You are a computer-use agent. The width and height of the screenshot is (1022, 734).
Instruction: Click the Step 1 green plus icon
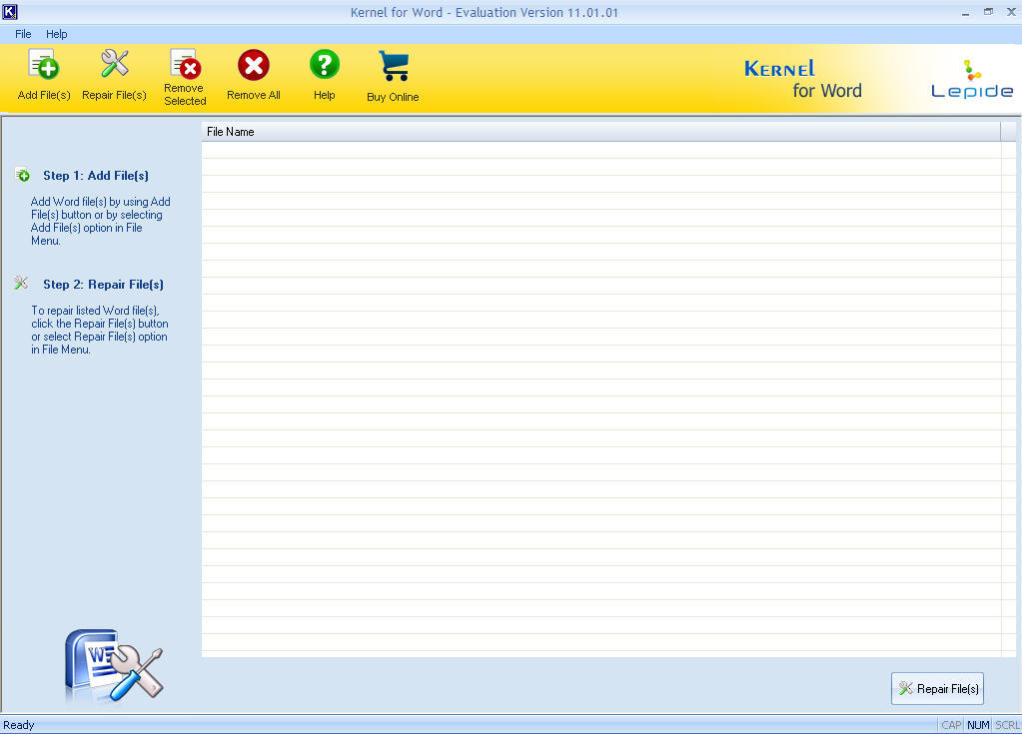(22, 175)
